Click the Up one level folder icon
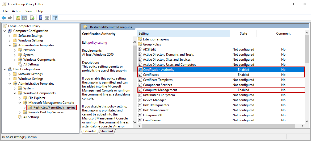The height and width of the screenshot is (141, 311). [x=18, y=18]
